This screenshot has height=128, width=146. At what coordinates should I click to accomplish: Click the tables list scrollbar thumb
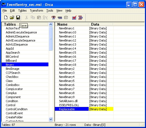click(x=51, y=39)
